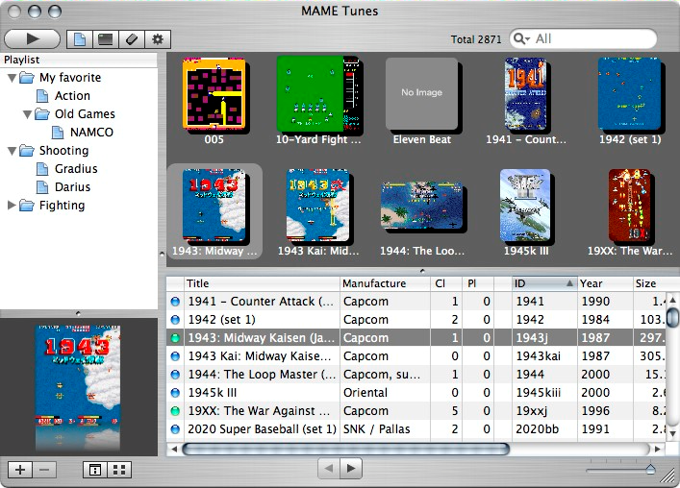Sort by the ID column header
Viewport: 680px width, 488px height.
(544, 283)
